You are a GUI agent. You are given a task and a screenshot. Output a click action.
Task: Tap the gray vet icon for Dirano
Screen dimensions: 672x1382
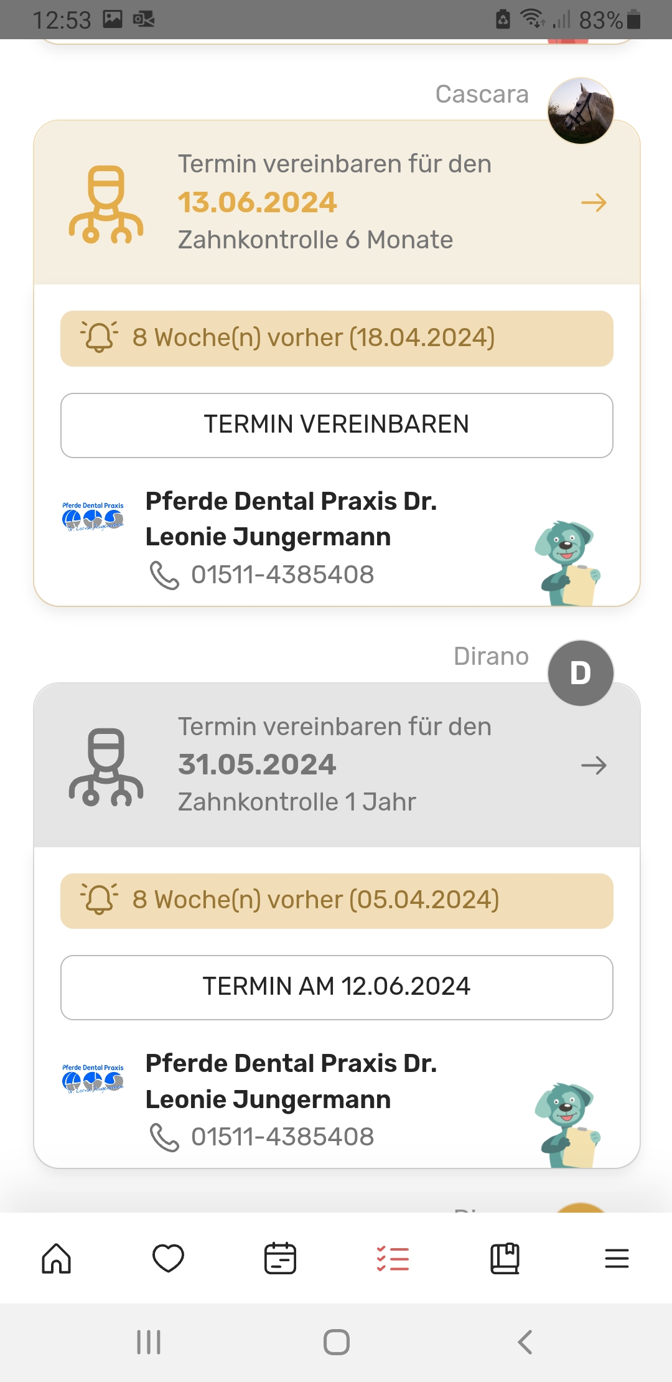coord(106,766)
